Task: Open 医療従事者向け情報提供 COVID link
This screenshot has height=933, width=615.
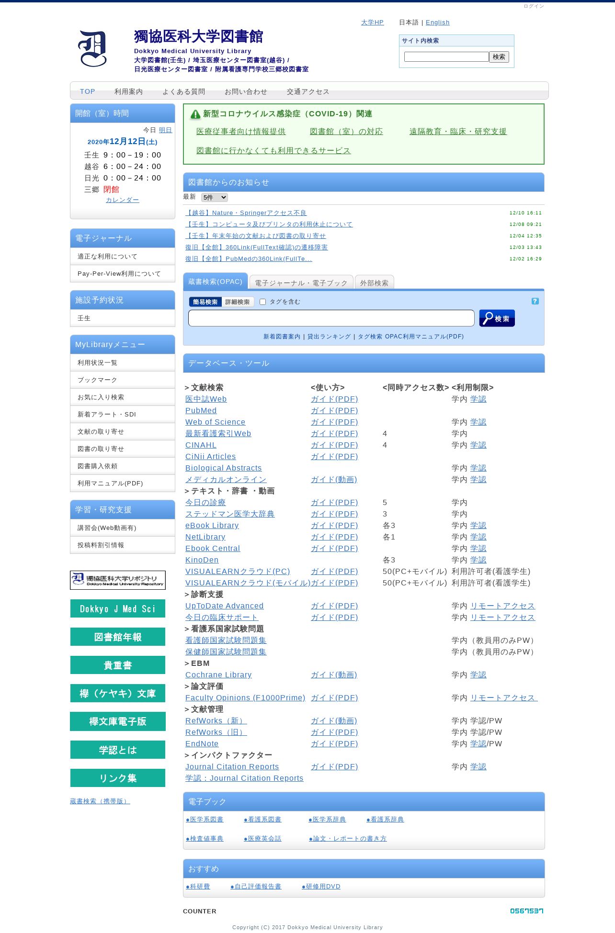Action: coord(241,132)
